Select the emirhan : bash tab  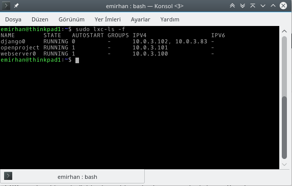[x=72, y=176]
